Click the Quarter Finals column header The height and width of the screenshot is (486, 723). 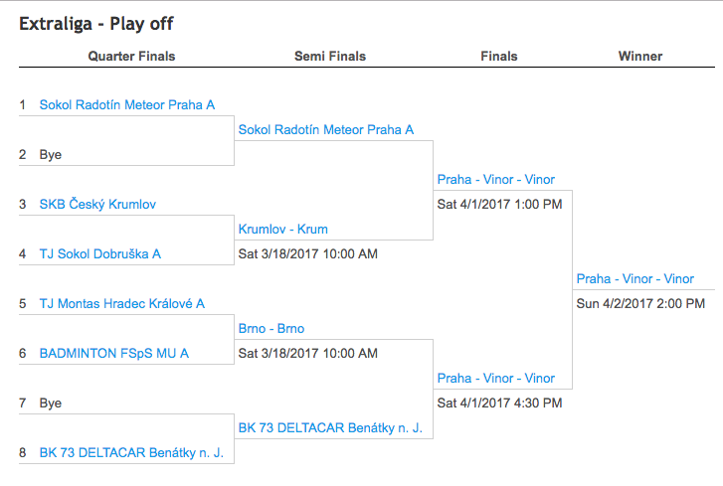coord(131,57)
